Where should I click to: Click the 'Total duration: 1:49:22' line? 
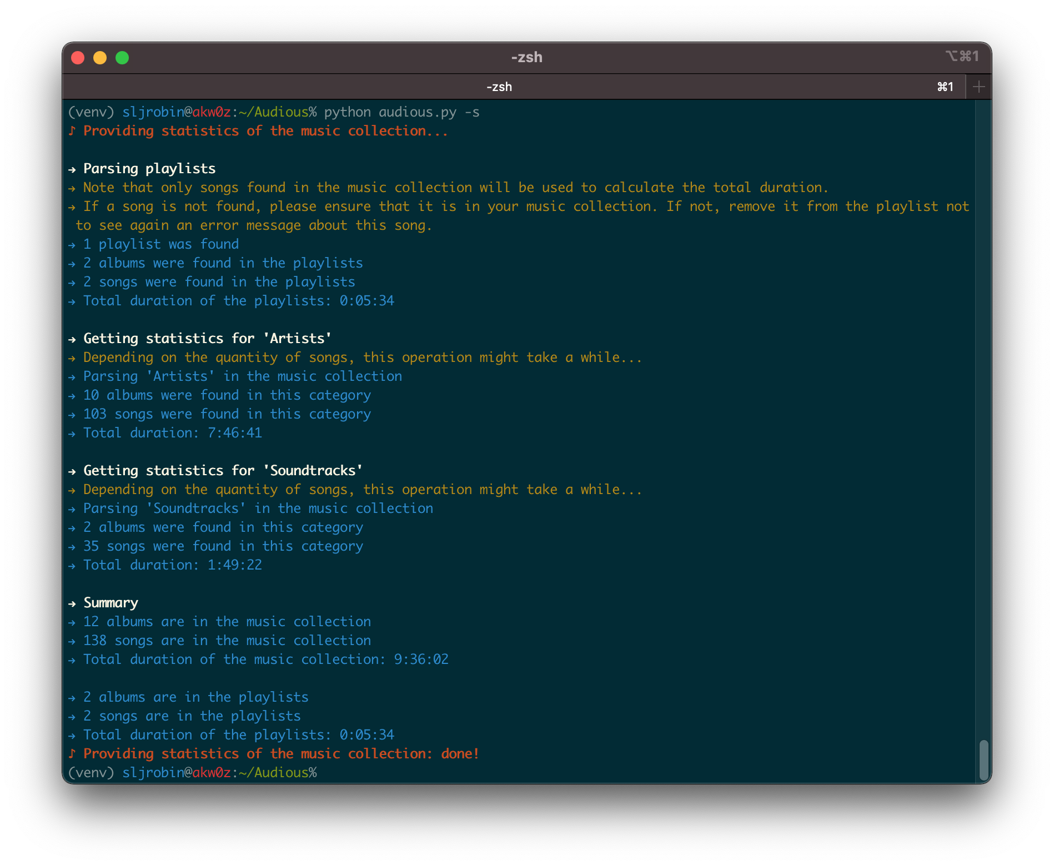click(x=172, y=565)
